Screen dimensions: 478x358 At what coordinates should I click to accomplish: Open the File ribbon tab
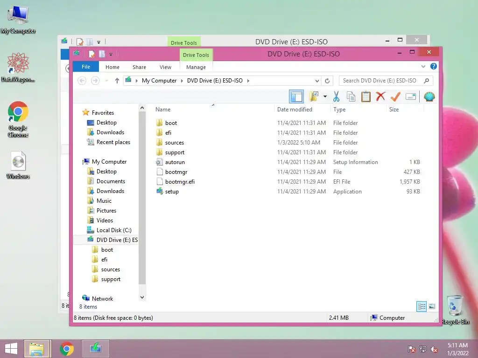pyautogui.click(x=86, y=67)
